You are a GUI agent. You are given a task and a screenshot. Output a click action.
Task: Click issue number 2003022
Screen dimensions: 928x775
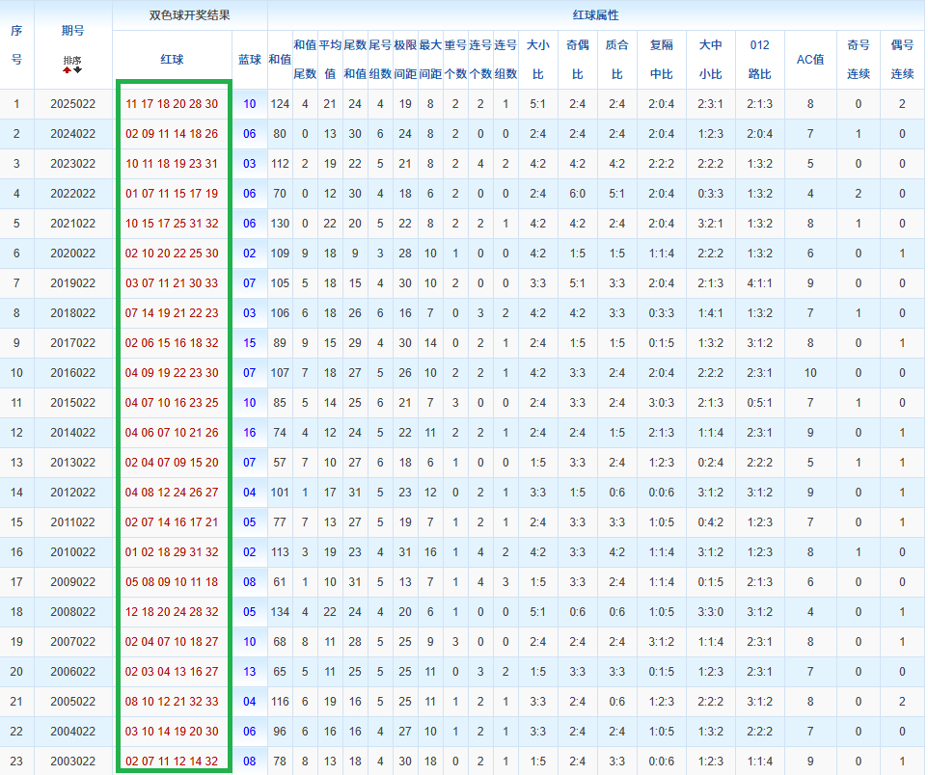tap(73, 762)
